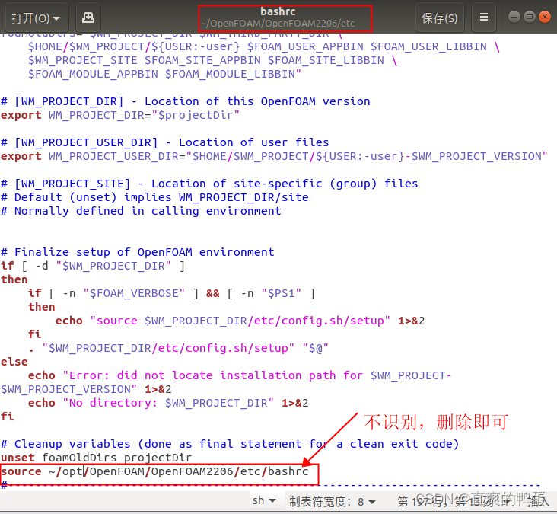
Task: Click the '# [WM_PROJECT_USER_DIR] - Location of user files' comment
Action: click(165, 143)
